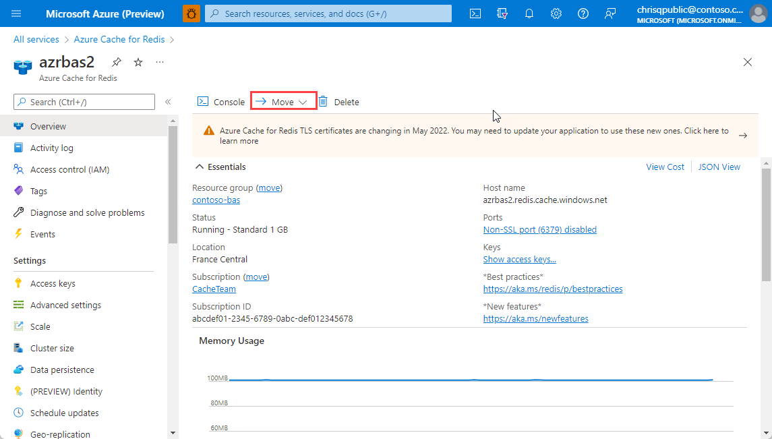Open the Redis best practices link
772x439 pixels.
552,289
